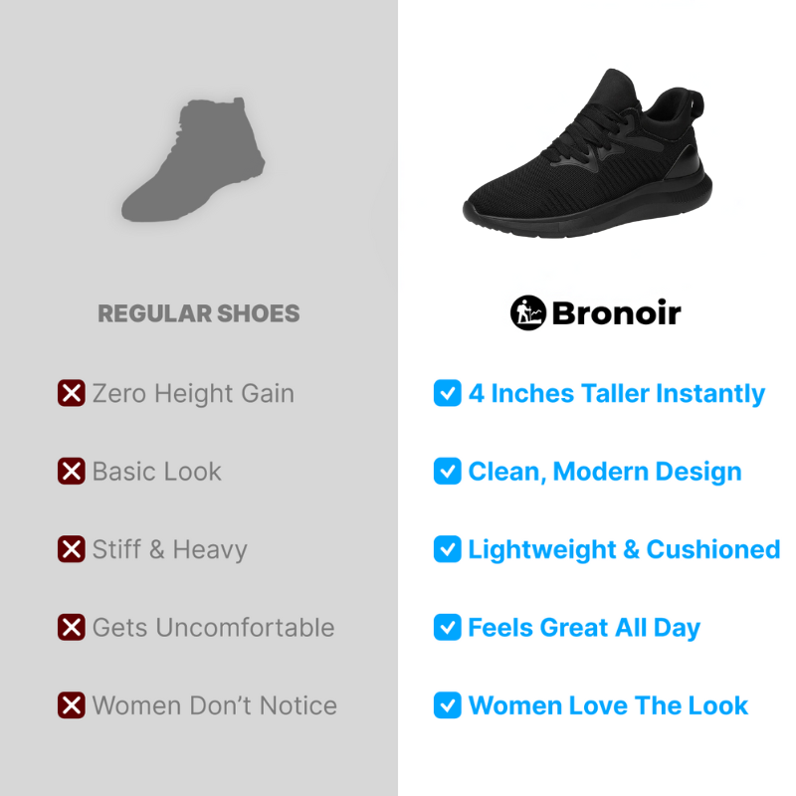
Task: Select the Lightweight & Cushioned label
Action: [624, 550]
